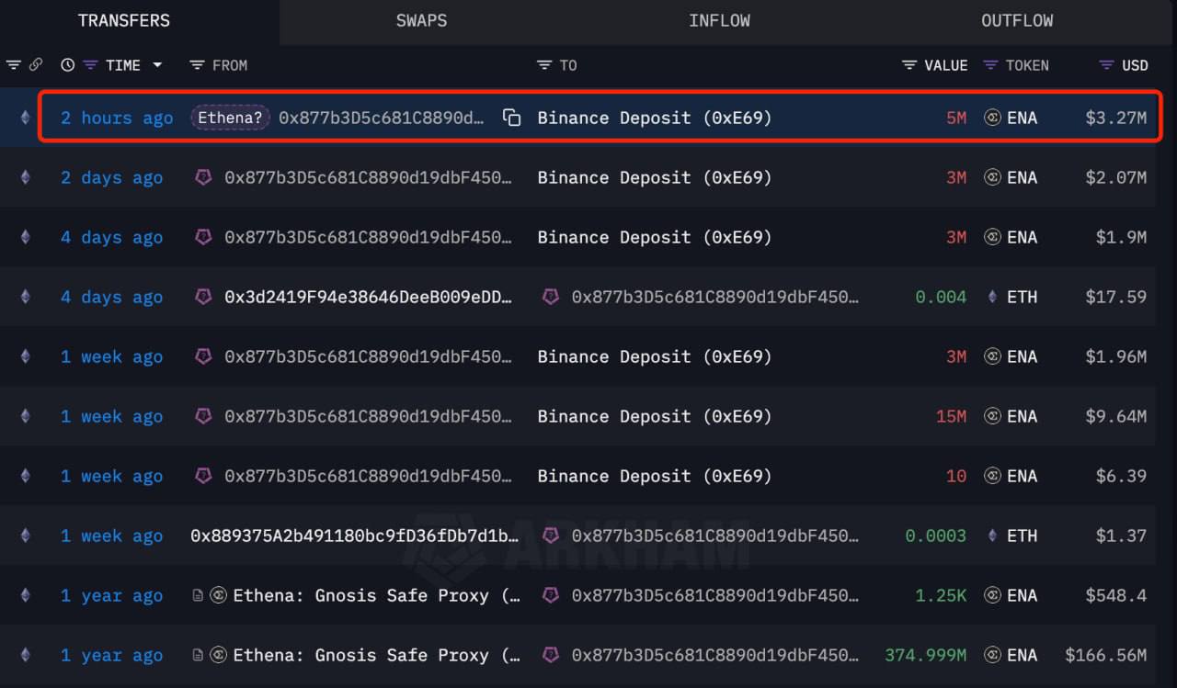This screenshot has height=688, width=1177.
Task: Click the $166.56M USD amount
Action: (1105, 655)
